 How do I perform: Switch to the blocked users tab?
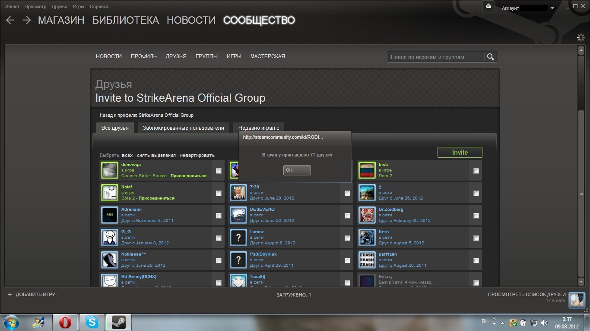click(183, 128)
